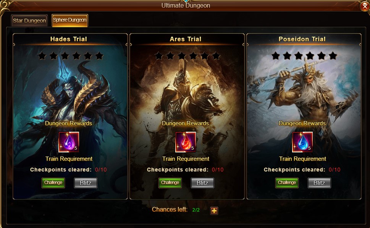Blitz the Ares Trial
370x228 pixels.
coord(202,183)
